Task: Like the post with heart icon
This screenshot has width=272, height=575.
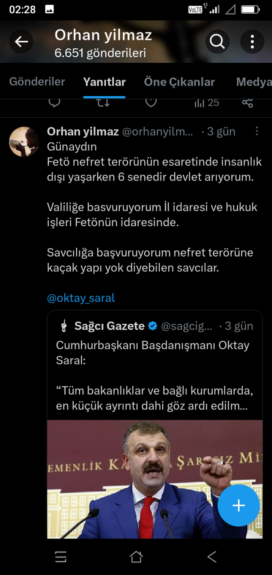Action: [x=151, y=102]
